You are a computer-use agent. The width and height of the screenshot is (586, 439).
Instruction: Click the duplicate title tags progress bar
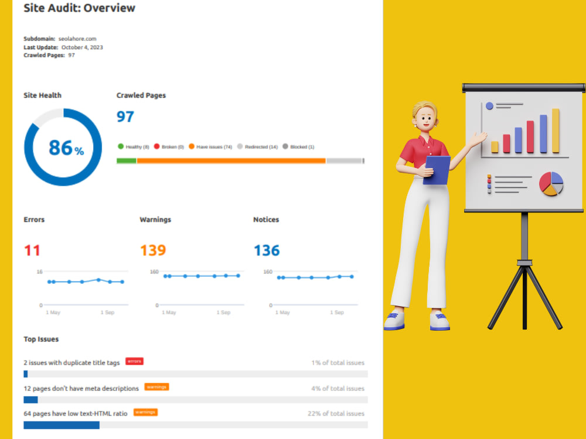[196, 374]
